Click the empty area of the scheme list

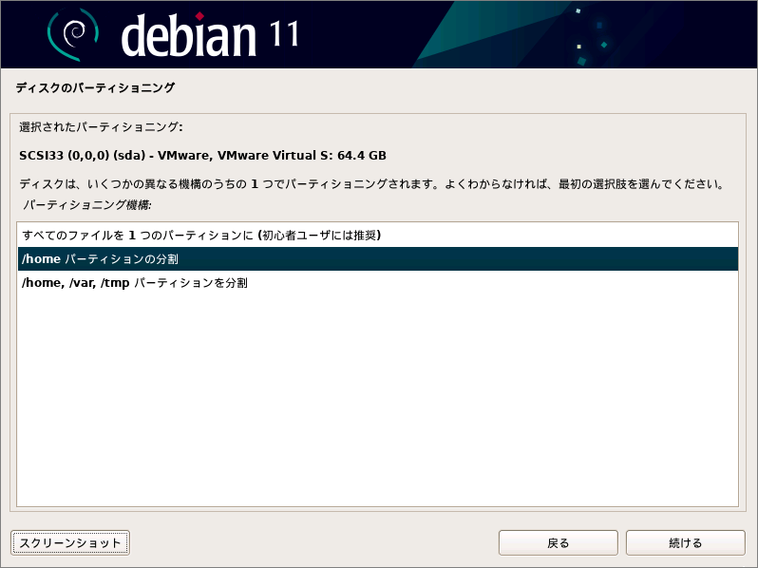tap(377, 399)
